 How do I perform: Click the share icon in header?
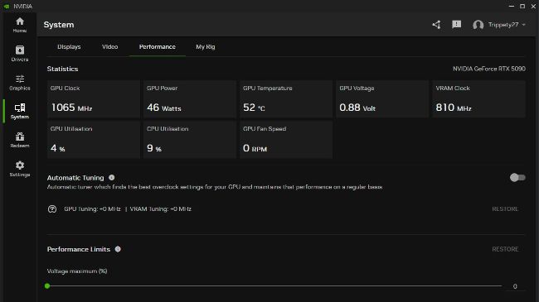(x=436, y=25)
